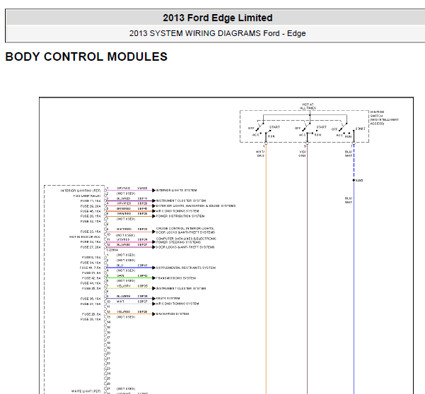Select the '2013 SYSTEM WIRING DIAGRAMS Ford - Edge' subtitle
Screen dimensions: 425x394
coord(217,33)
